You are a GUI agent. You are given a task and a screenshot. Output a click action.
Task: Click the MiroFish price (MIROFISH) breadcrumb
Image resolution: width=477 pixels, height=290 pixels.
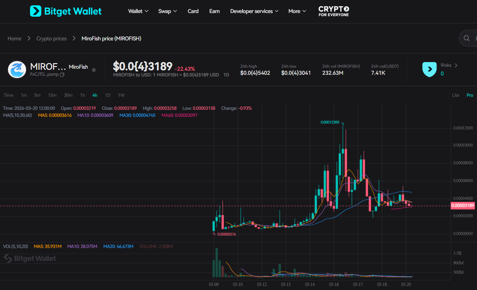click(111, 38)
